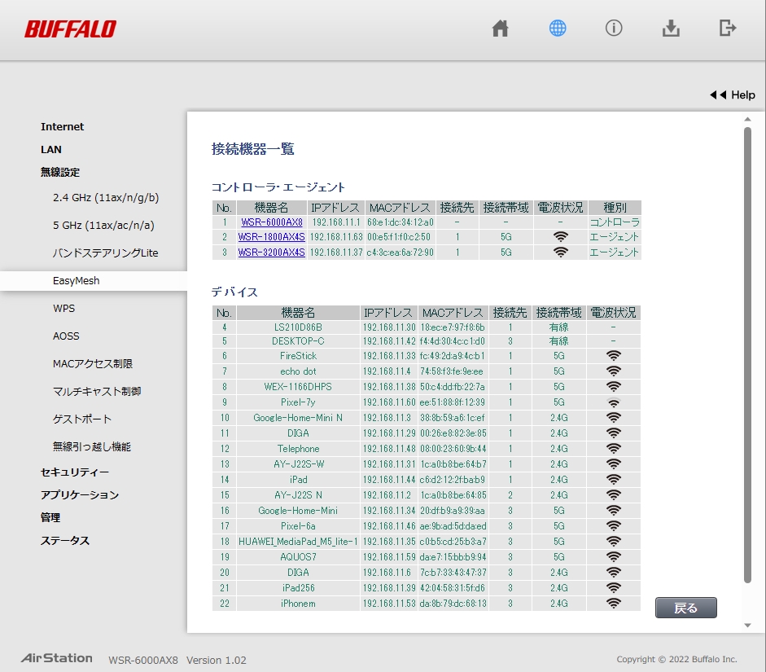Click the firmware download icon

pos(671,28)
